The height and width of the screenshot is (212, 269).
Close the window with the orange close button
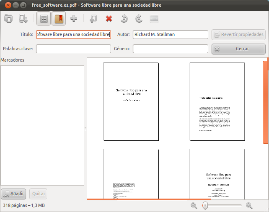pos(8,5)
